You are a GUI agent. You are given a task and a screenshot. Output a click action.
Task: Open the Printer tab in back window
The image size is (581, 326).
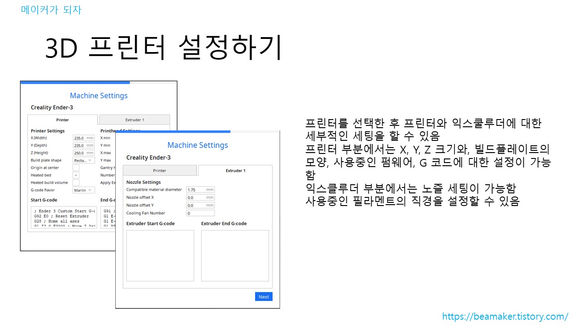[x=63, y=120]
